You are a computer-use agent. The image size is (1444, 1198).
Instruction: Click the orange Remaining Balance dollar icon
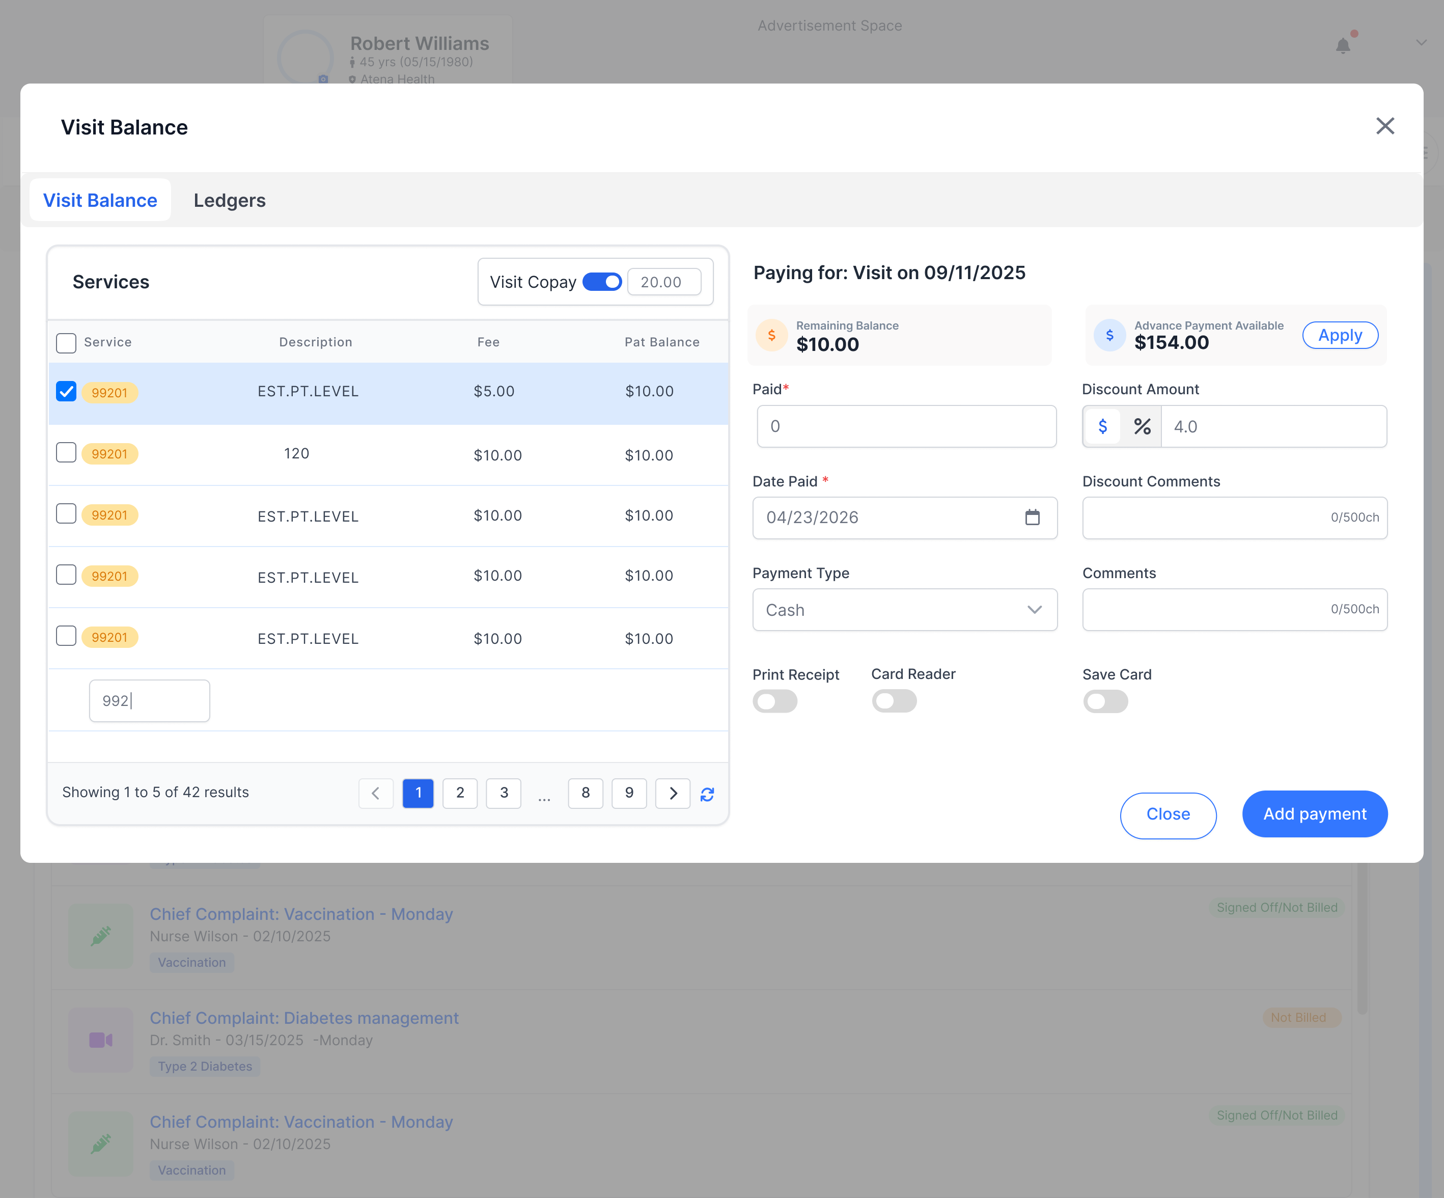[771, 335]
